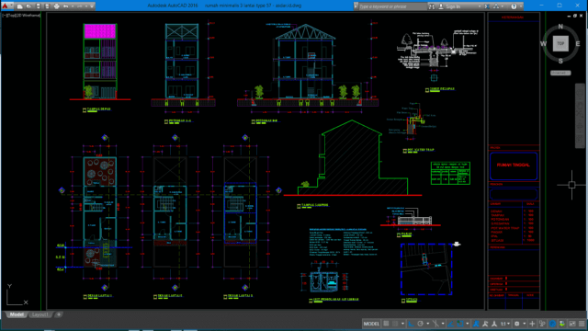Open the Sign In dropdown arrow

[480, 6]
